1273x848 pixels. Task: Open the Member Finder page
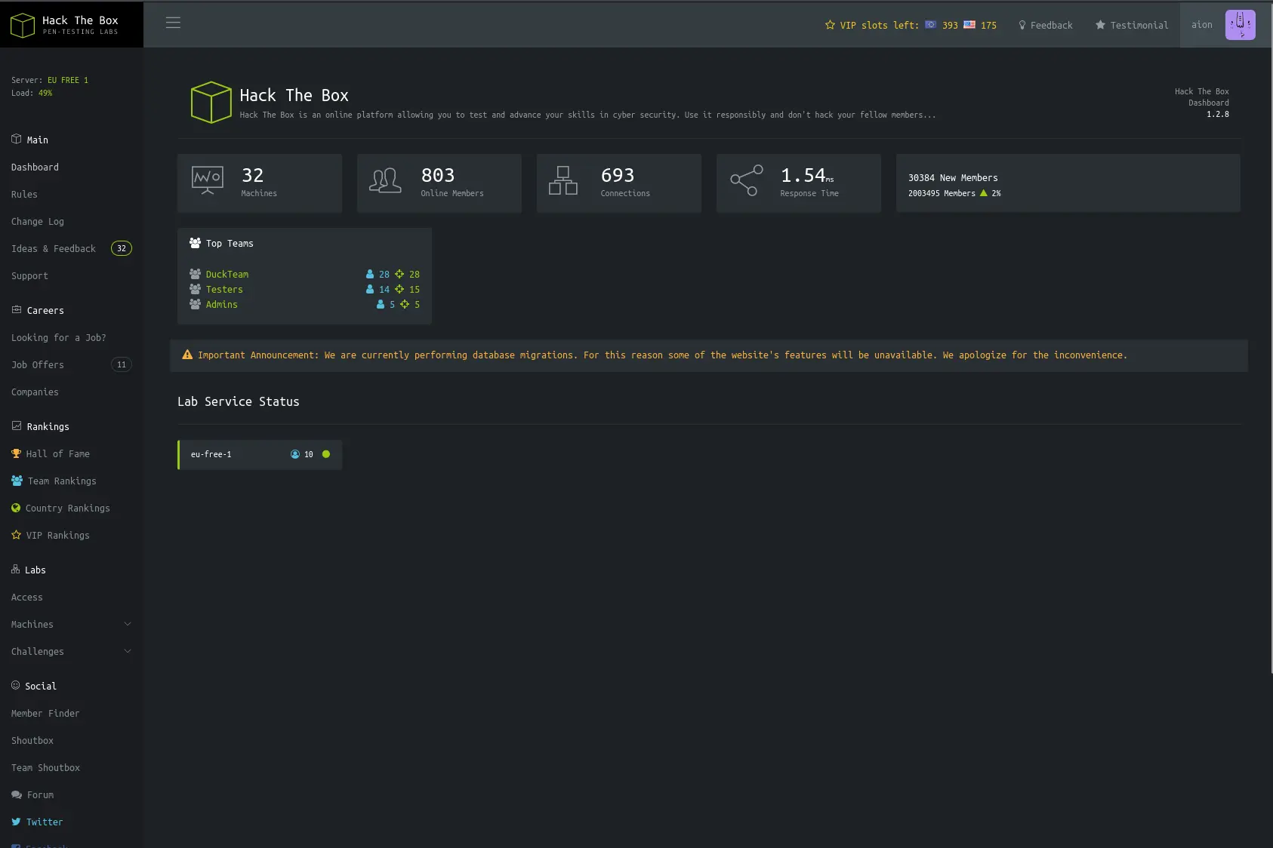45,713
